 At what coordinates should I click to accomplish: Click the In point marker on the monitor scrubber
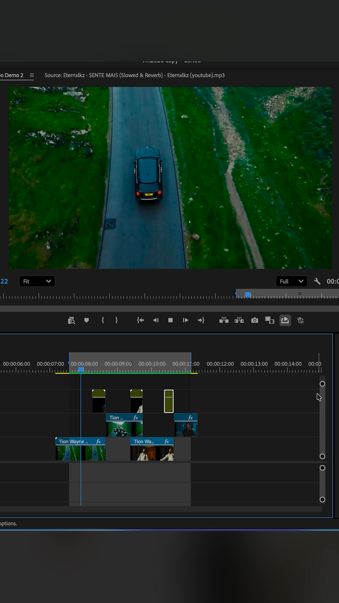236,294
